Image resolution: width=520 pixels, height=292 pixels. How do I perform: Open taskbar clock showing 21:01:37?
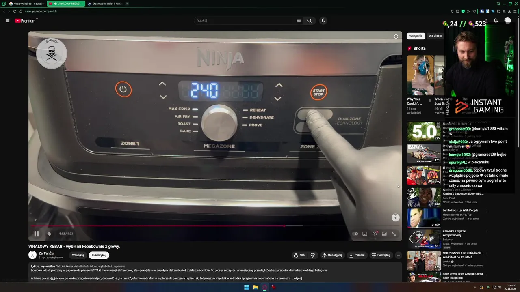[x=511, y=287]
